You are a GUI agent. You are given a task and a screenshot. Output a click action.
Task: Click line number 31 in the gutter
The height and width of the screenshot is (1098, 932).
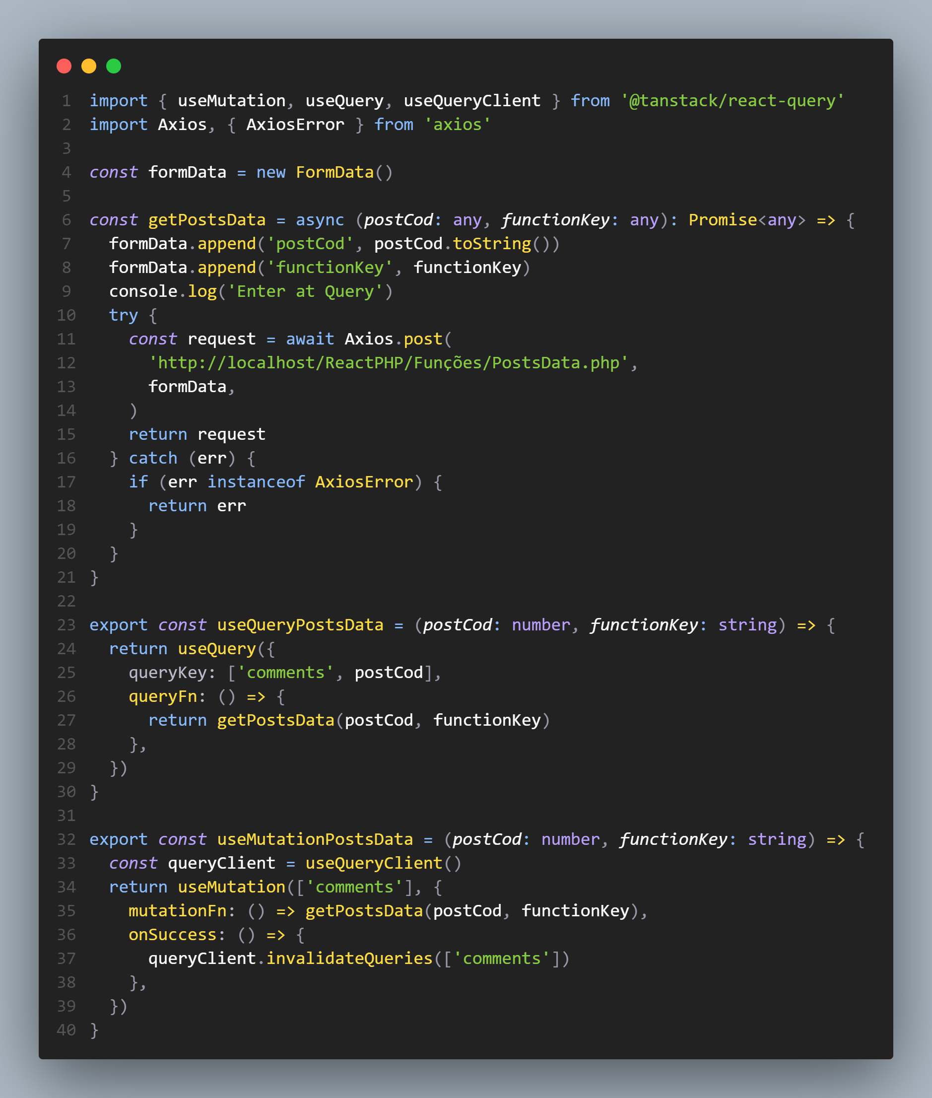(67, 816)
